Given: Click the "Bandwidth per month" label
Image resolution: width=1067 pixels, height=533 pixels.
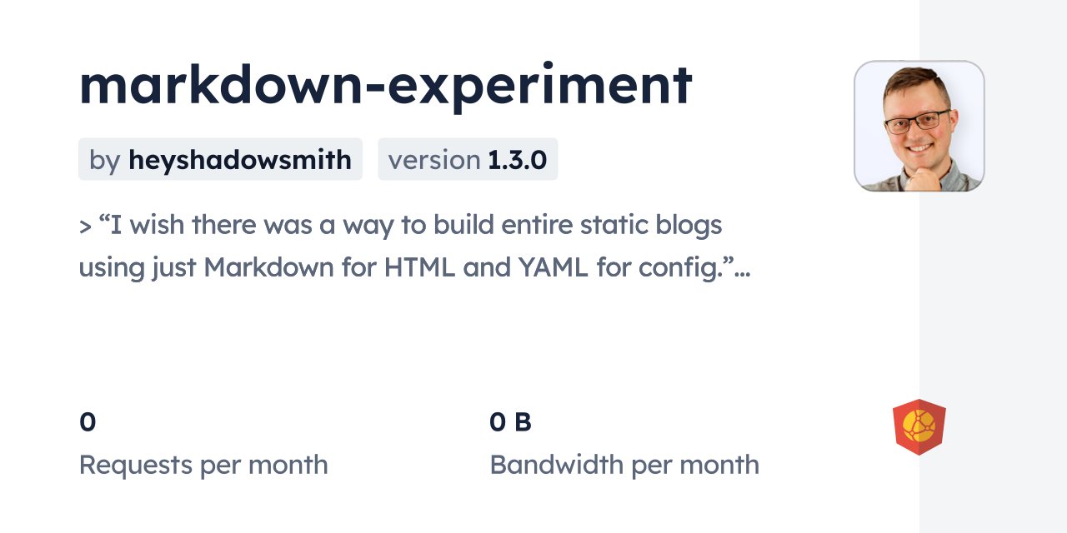Looking at the screenshot, I should point(624,465).
